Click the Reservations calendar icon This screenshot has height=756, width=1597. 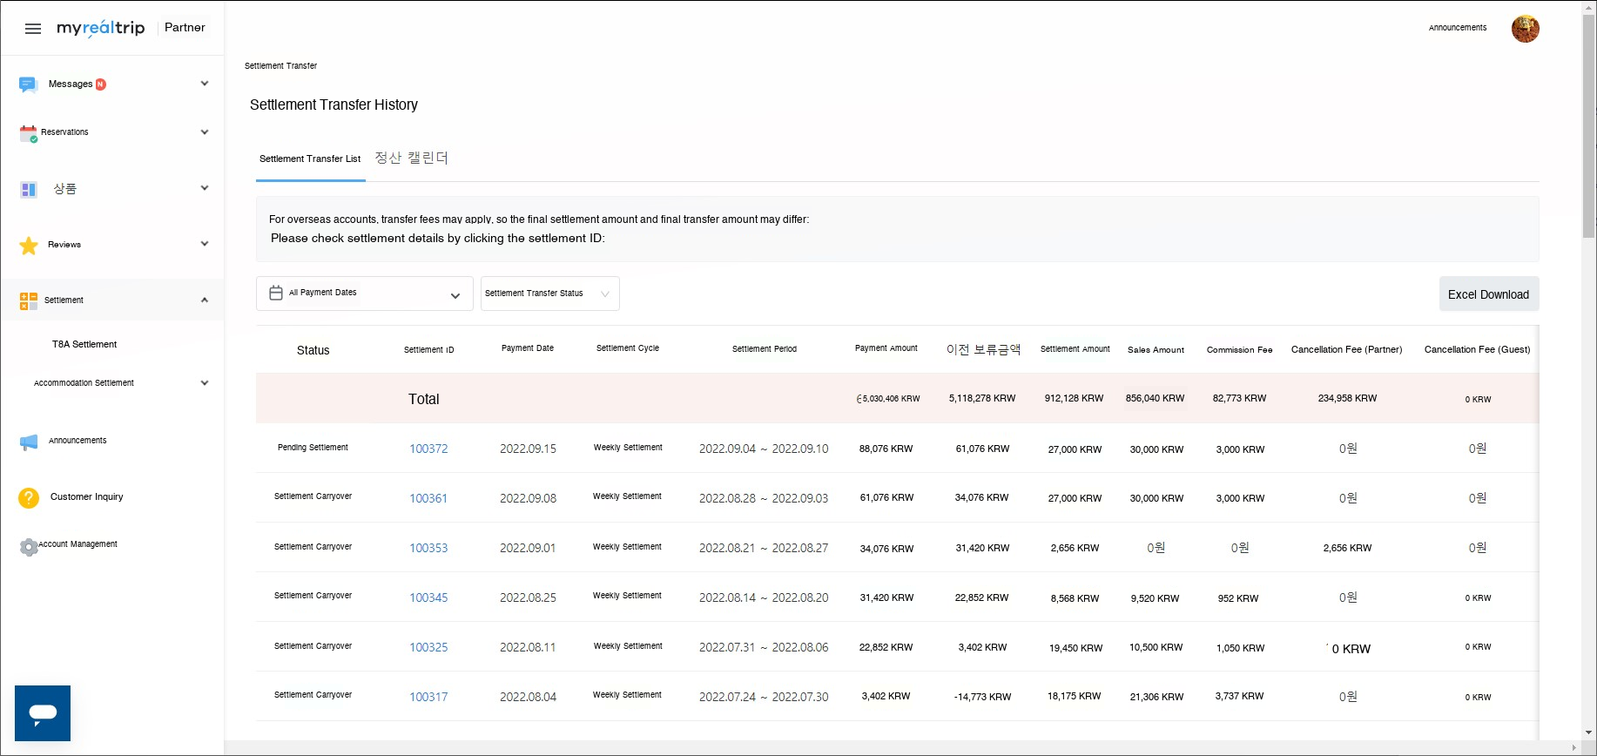tap(28, 133)
